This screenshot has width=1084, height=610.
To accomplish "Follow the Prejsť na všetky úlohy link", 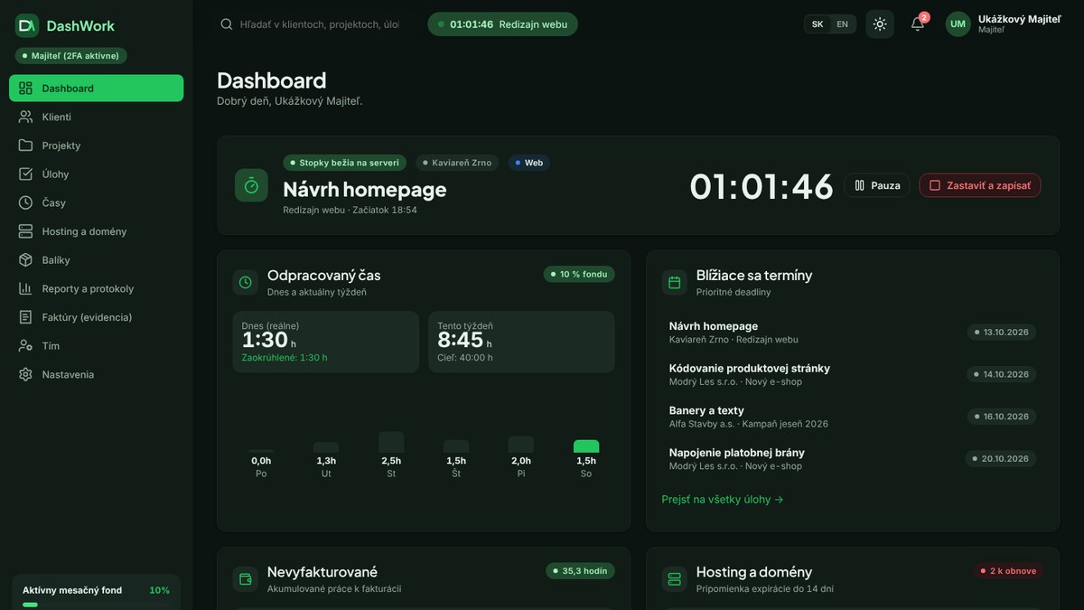I will coord(723,499).
